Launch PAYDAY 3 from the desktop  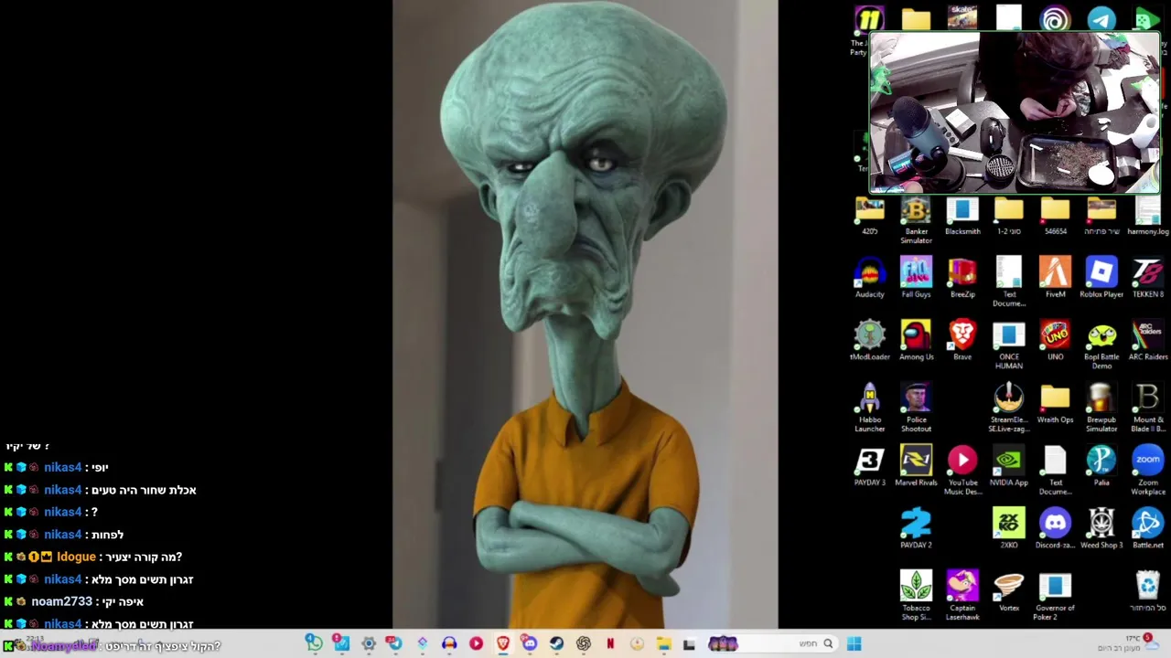(x=869, y=467)
